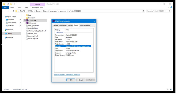
Task: Open the Previous Versions tab
Action: point(85,26)
